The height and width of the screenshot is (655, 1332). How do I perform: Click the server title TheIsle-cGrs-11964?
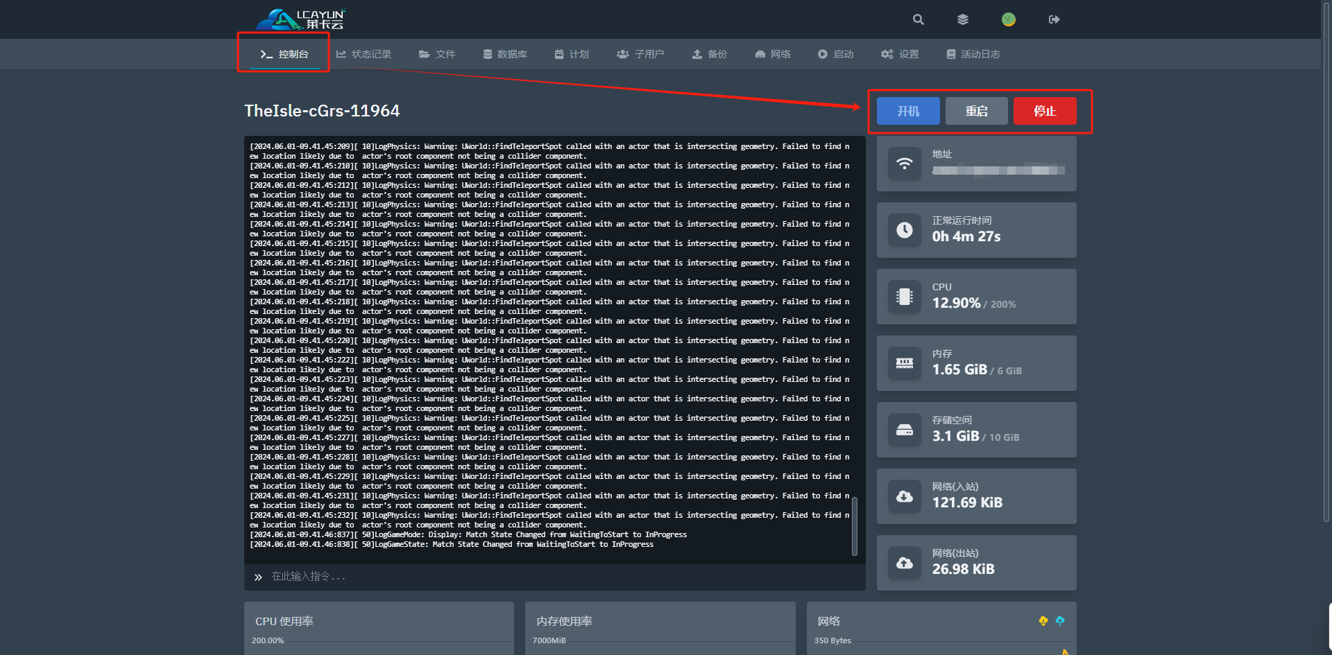point(322,111)
